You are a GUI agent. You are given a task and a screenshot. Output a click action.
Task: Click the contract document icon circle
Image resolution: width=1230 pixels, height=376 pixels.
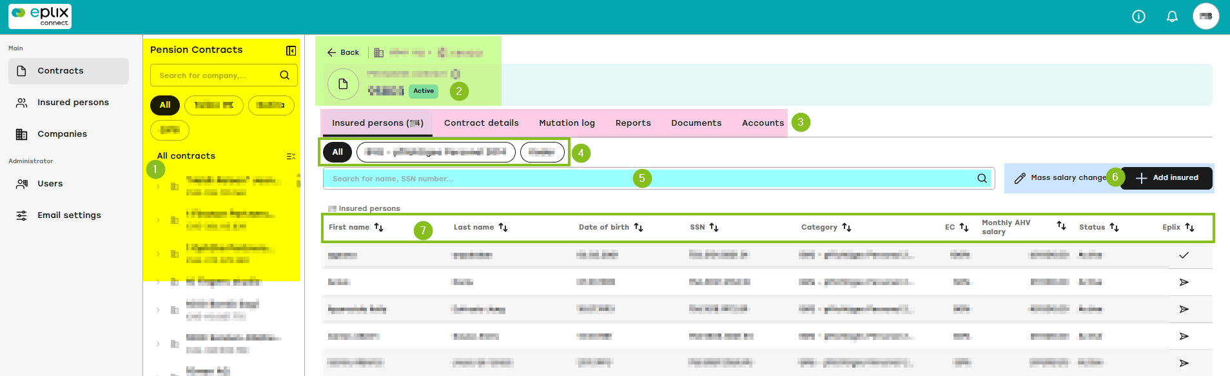coord(343,84)
